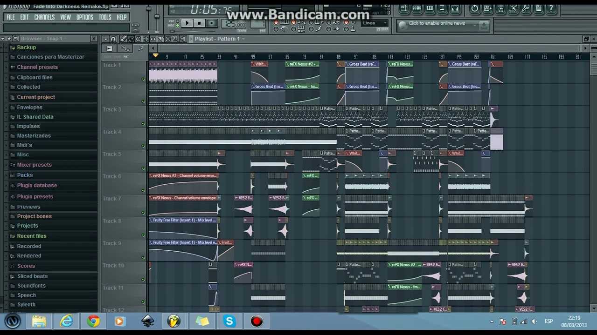Choose the Select tool in playlist toolbar

tap(168, 39)
